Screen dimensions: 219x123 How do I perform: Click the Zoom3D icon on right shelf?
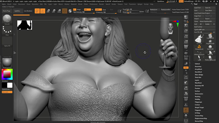point(186,88)
